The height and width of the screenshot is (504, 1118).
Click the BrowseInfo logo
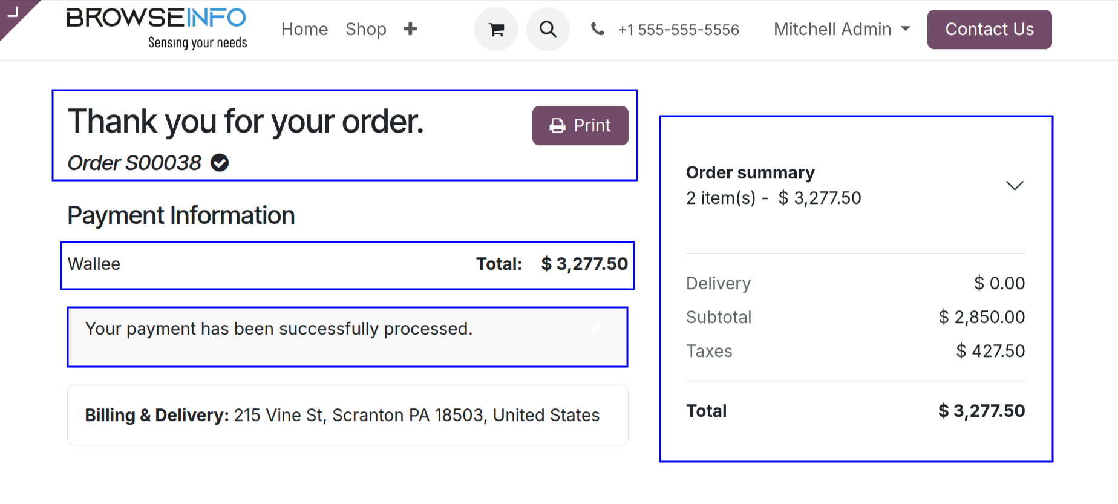(157, 28)
